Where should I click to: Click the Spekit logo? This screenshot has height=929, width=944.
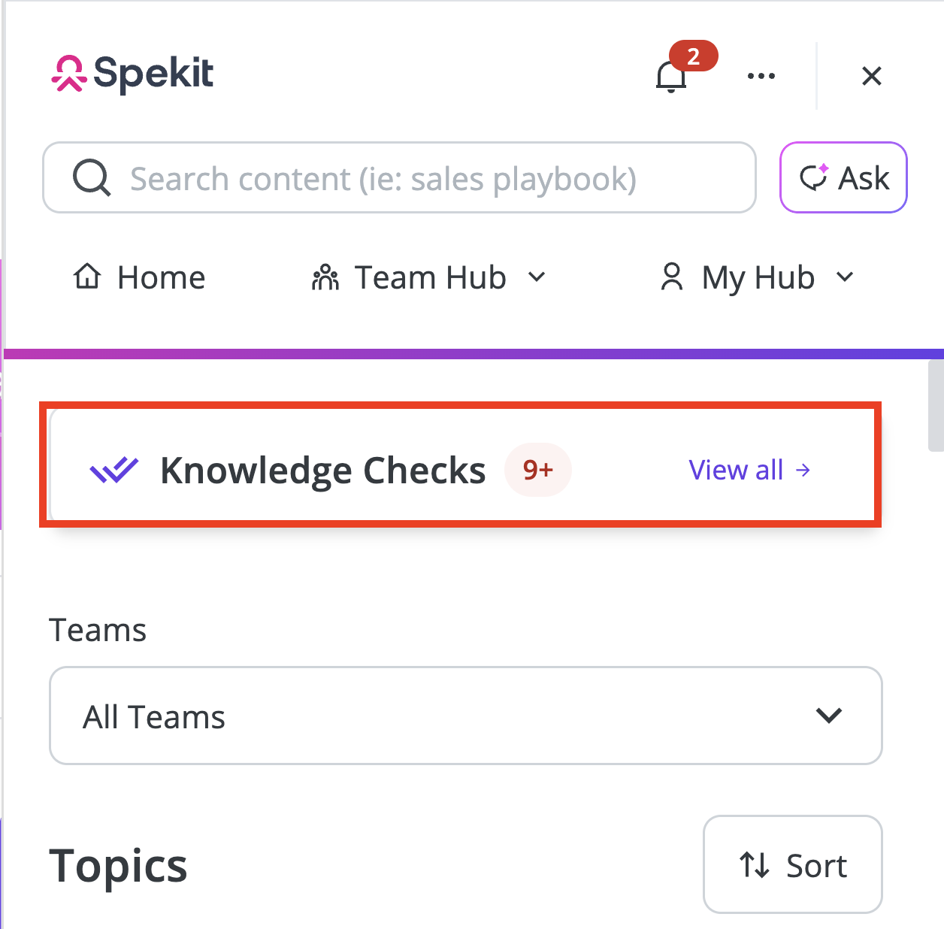click(132, 74)
